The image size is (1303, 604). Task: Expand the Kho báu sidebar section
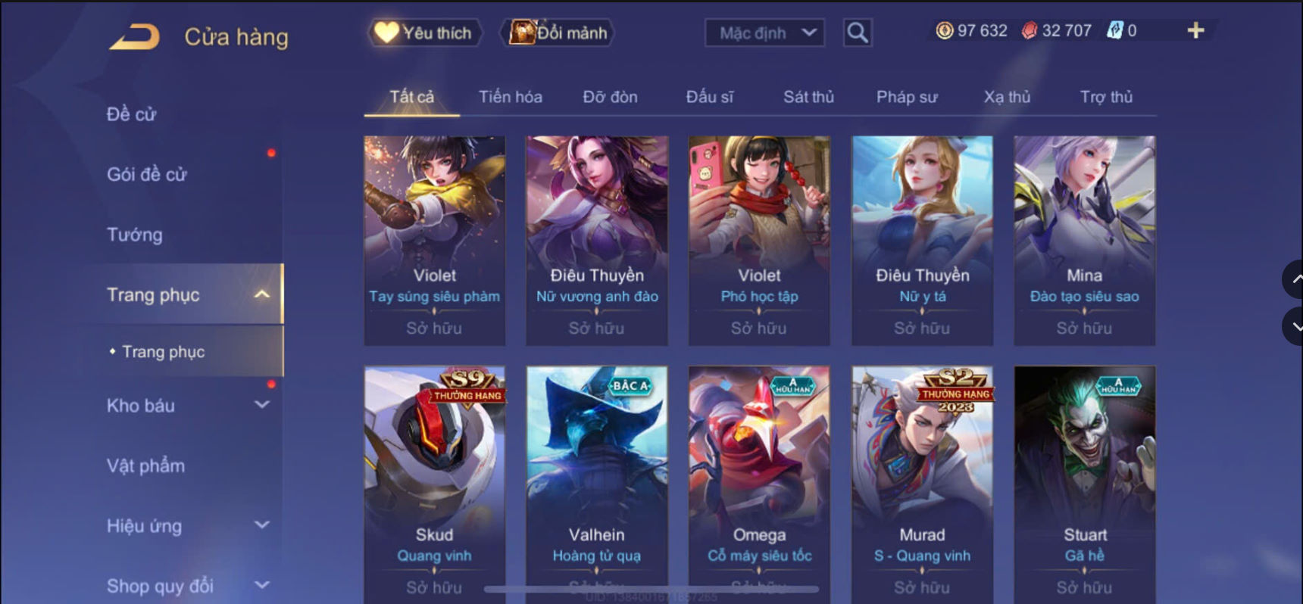click(261, 405)
